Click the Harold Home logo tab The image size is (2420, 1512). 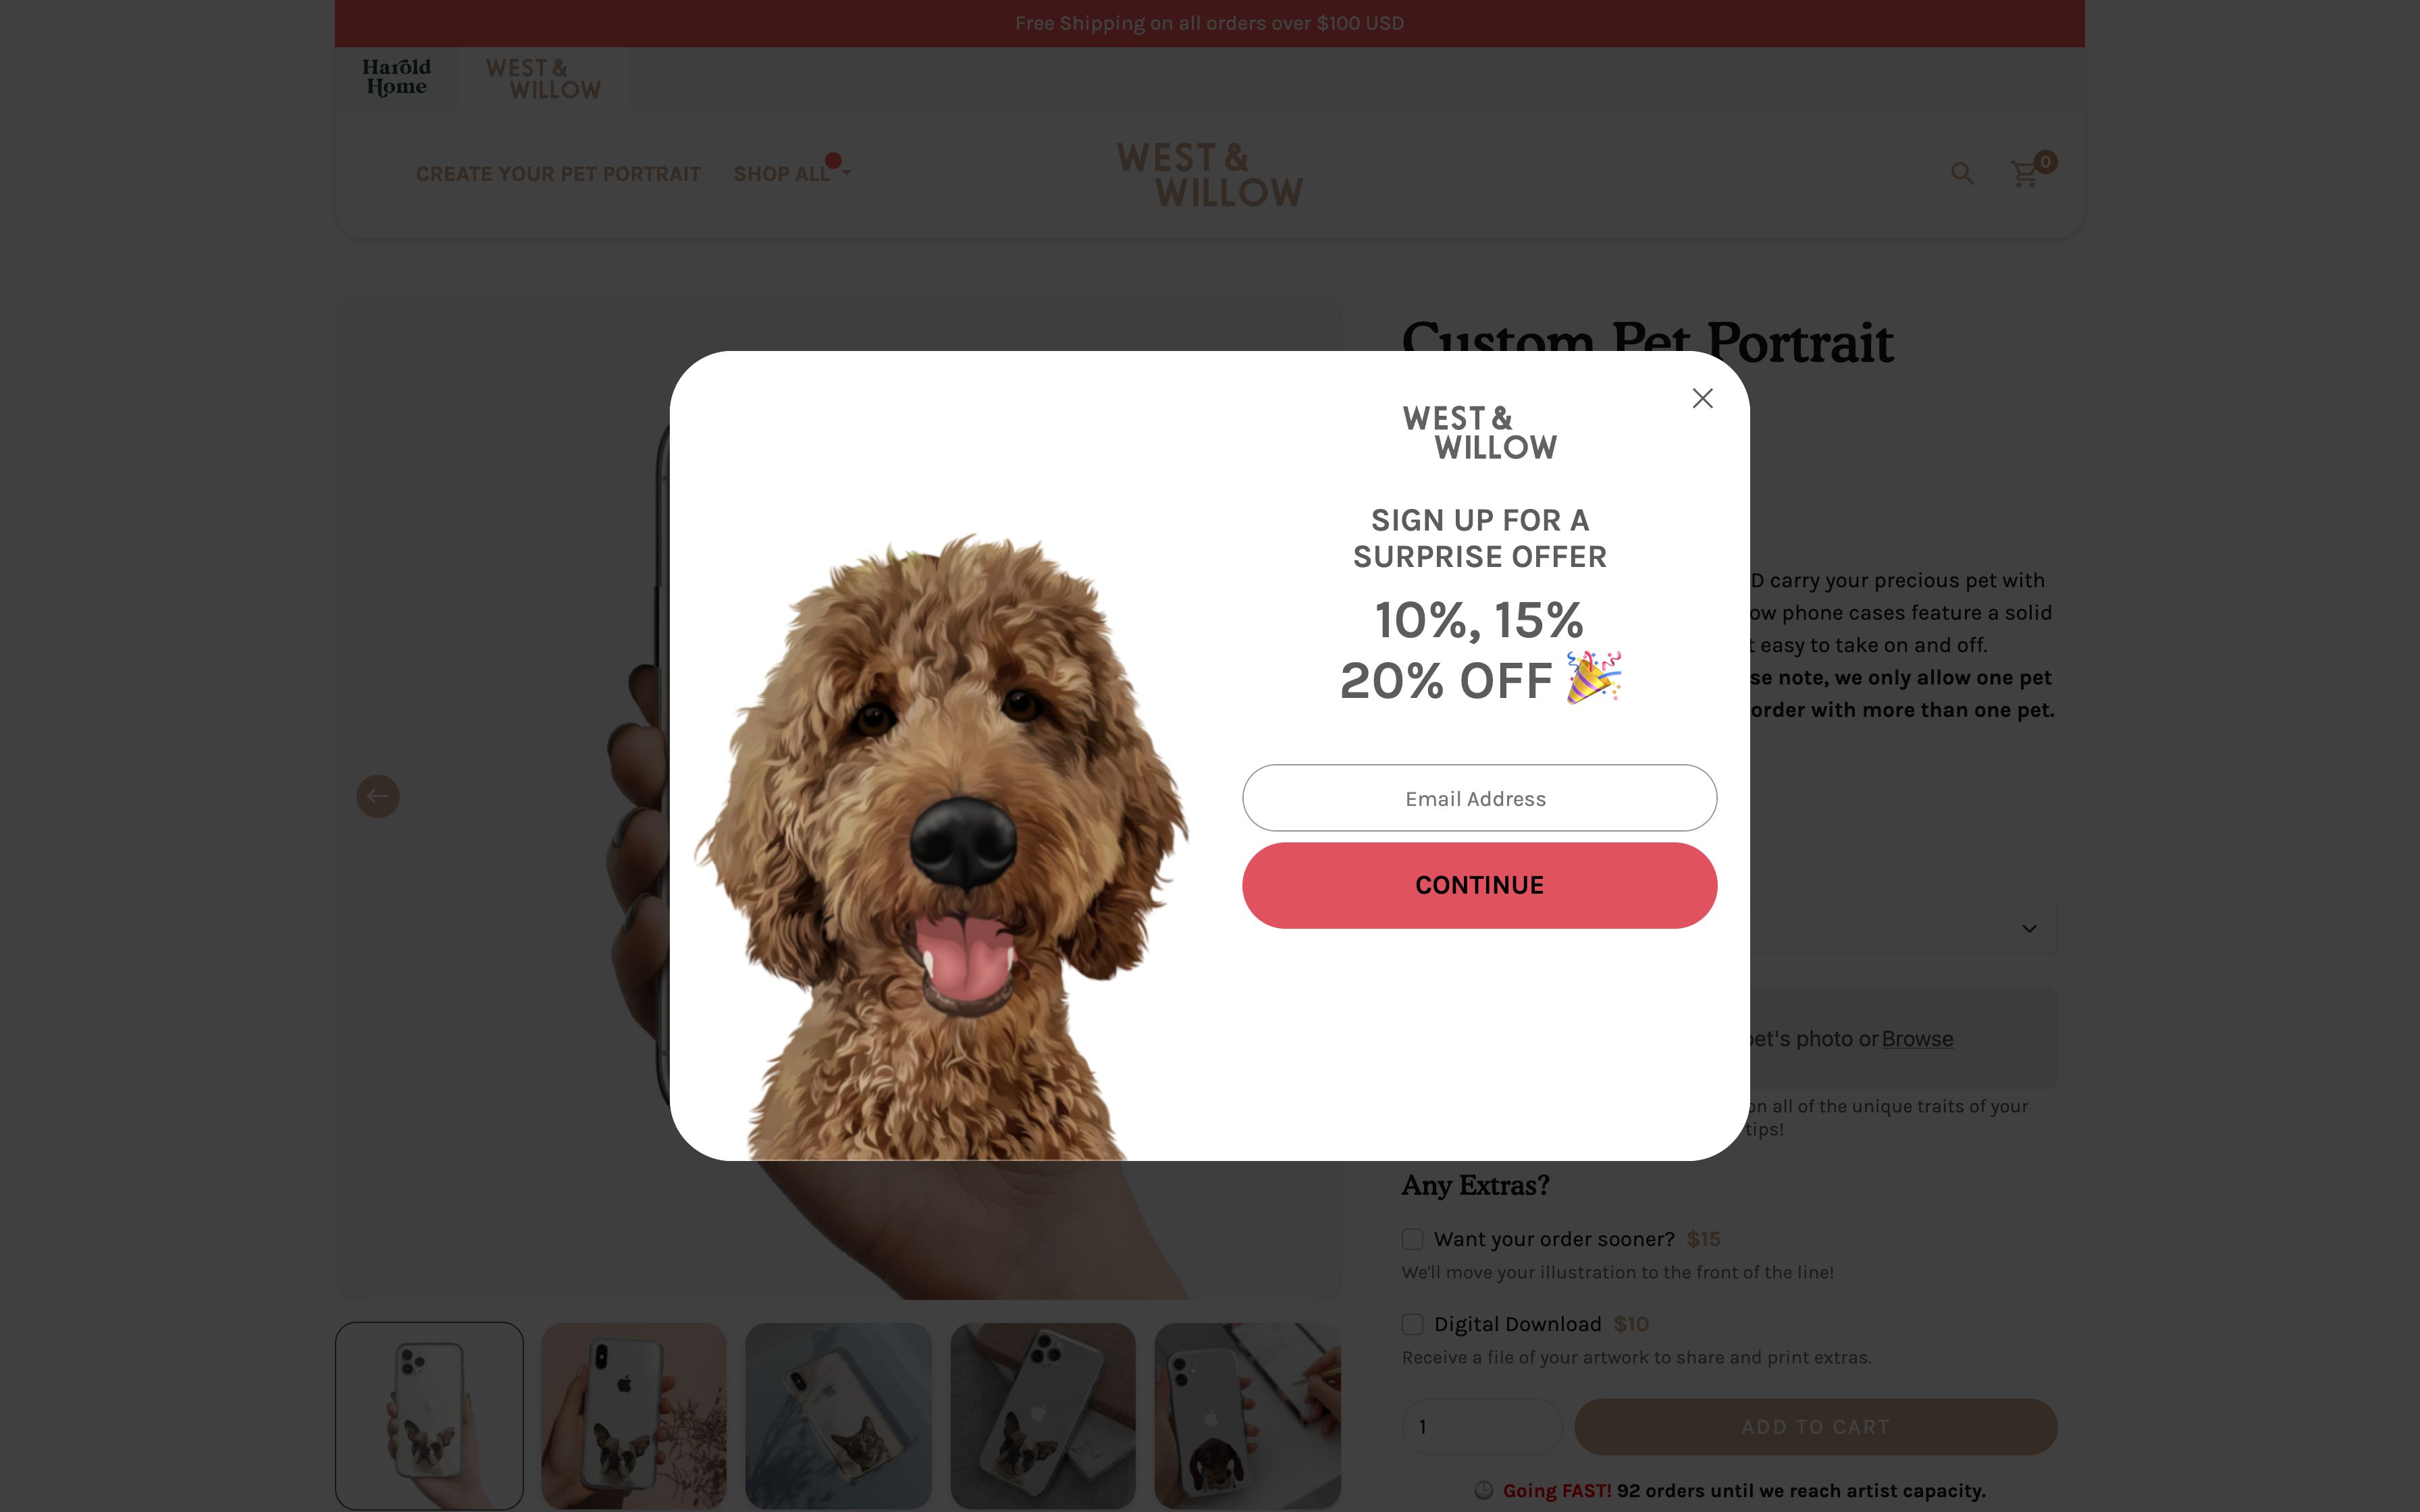[396, 77]
